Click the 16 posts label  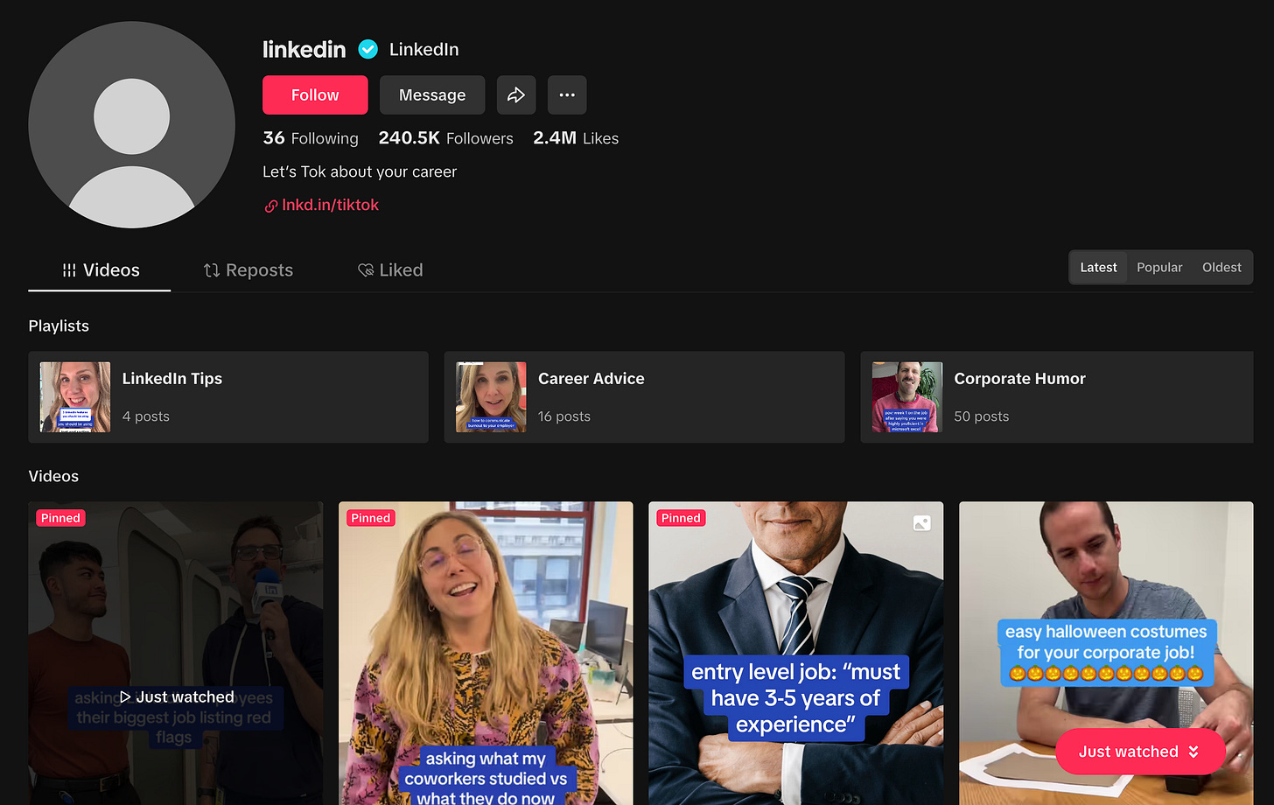tap(564, 416)
